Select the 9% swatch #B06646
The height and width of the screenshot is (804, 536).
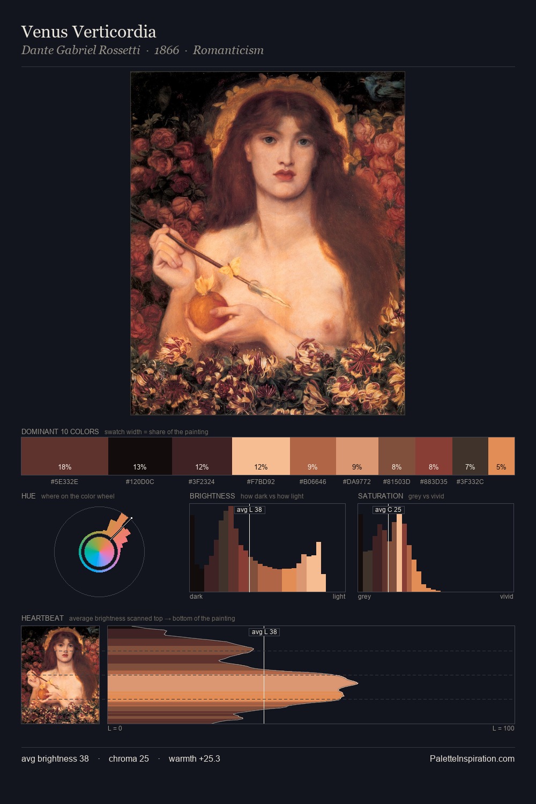coord(313,456)
